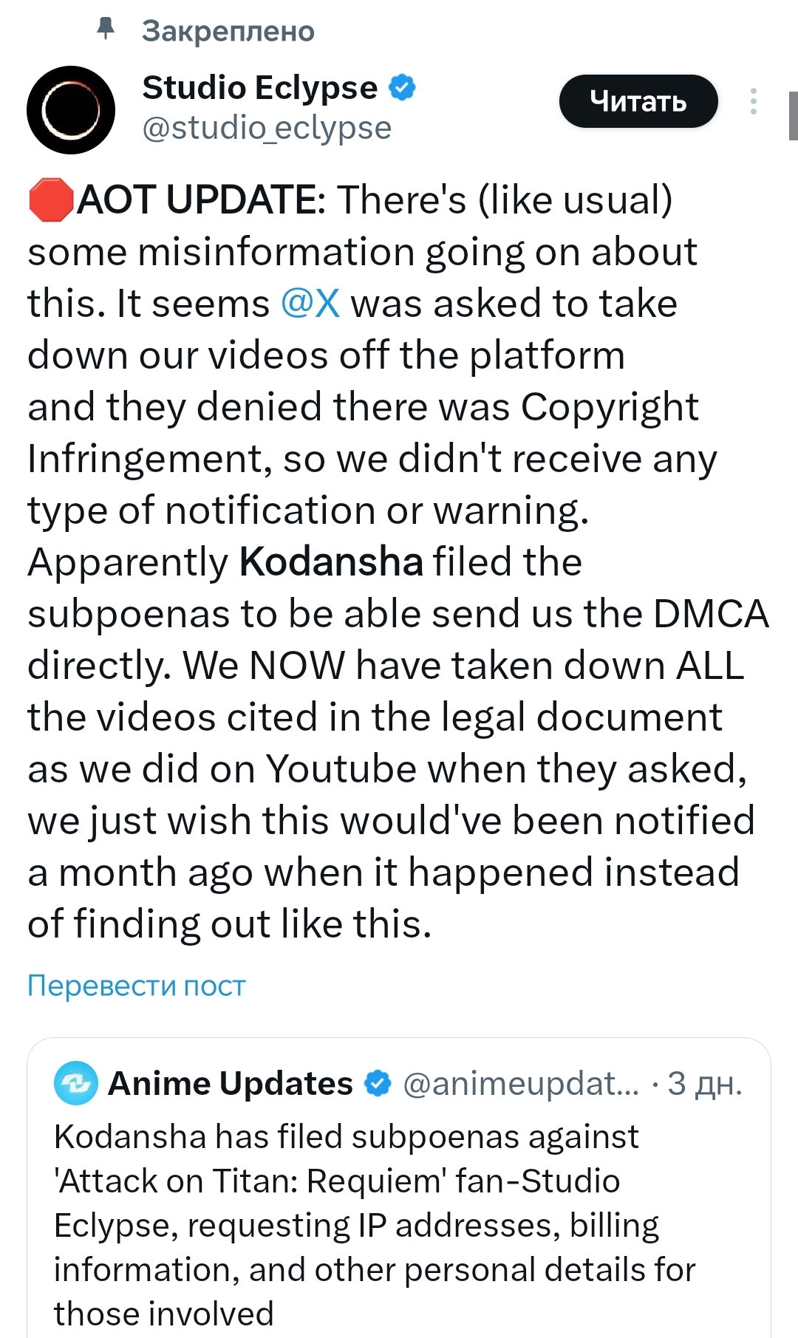Click the 3 дн. timestamp

704,1083
